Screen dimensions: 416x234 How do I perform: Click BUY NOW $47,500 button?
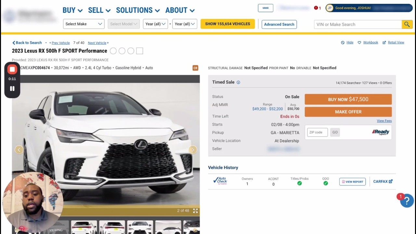coord(348,99)
